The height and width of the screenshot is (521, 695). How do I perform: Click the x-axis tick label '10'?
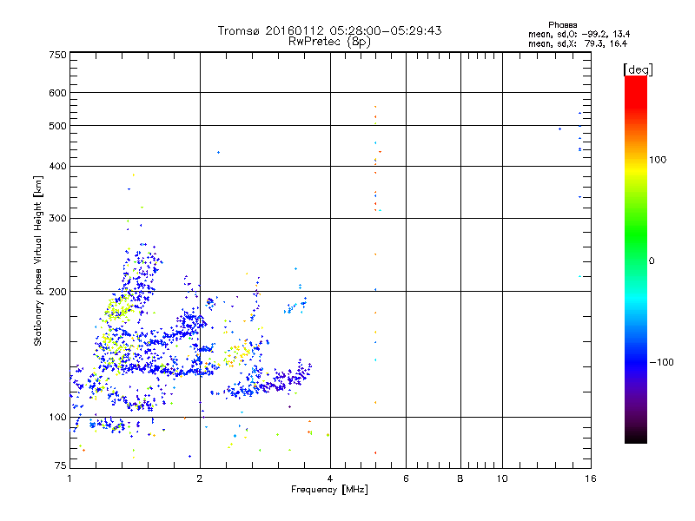pos(502,478)
